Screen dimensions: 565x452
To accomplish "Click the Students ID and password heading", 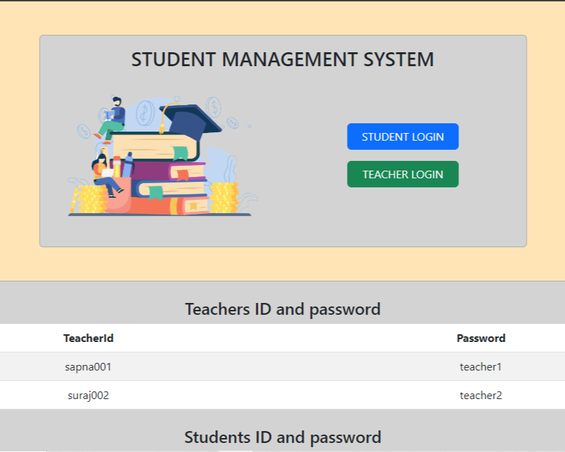I will [282, 437].
